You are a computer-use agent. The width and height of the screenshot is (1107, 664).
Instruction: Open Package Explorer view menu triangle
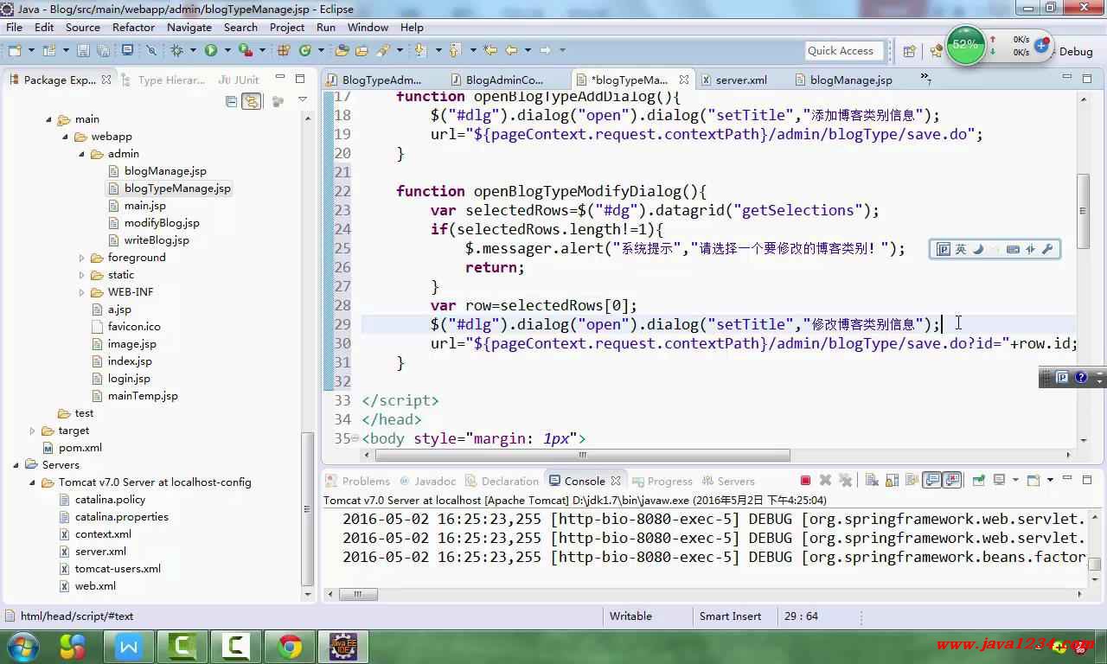coord(302,101)
